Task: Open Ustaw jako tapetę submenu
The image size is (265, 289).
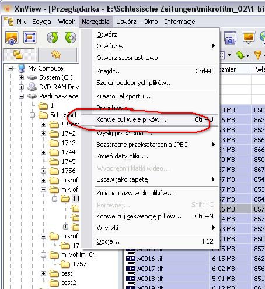Action: (x=149, y=179)
